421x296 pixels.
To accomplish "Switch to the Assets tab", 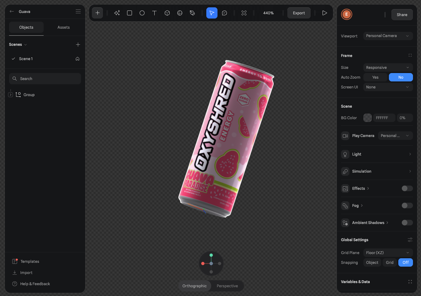I will [x=64, y=27].
